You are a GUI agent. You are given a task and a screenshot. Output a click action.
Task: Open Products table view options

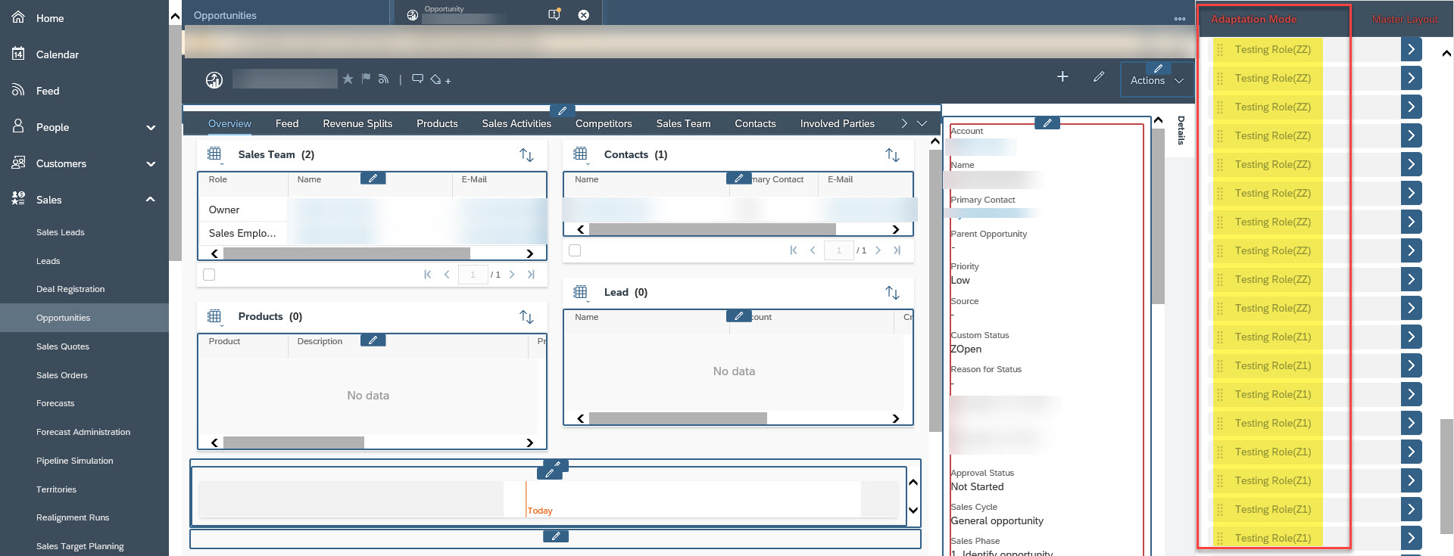click(214, 317)
